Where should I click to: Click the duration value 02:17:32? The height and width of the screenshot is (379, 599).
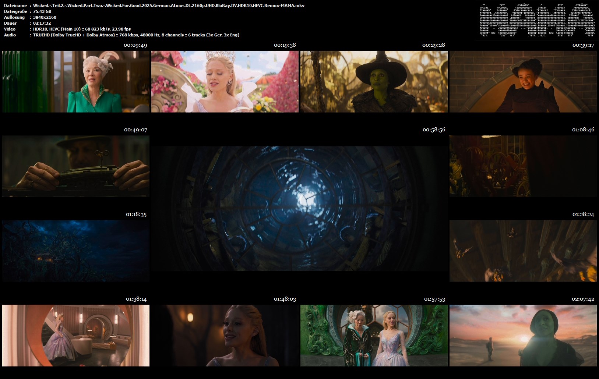[42, 23]
